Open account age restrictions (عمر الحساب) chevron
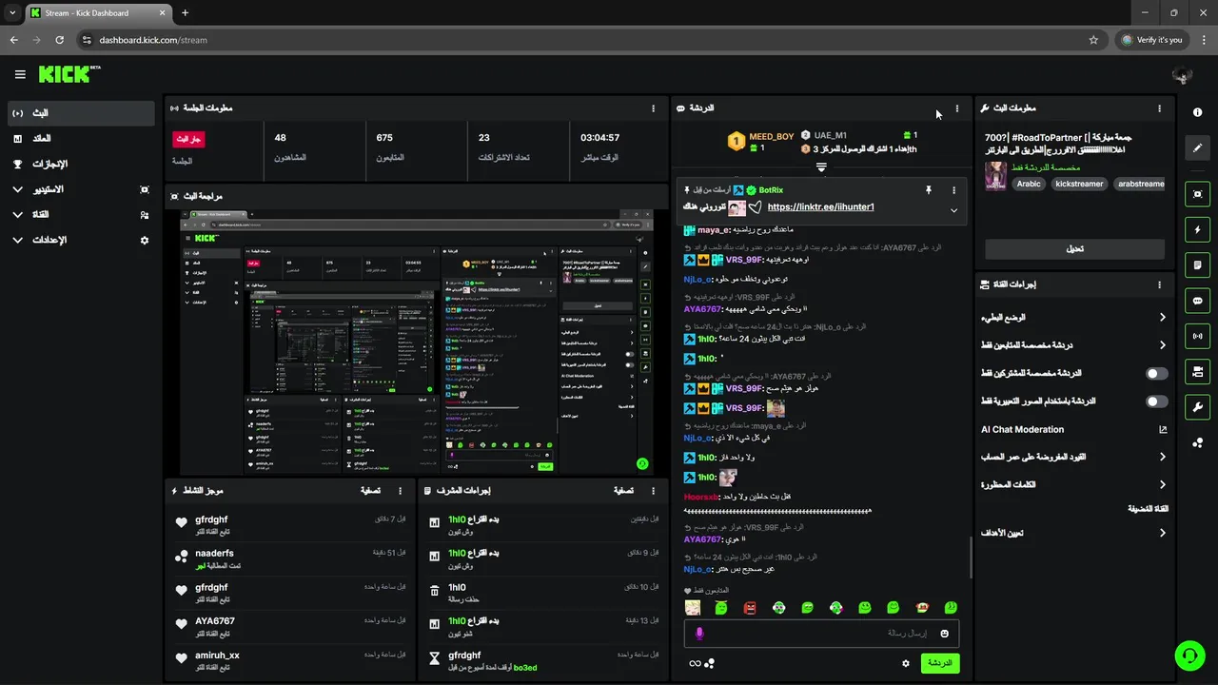This screenshot has height=685, width=1218. [1162, 457]
